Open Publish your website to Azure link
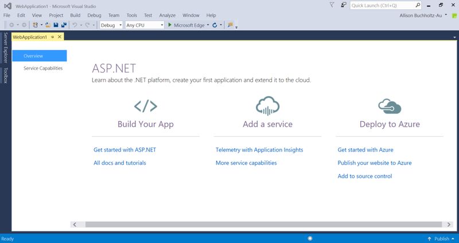Screen dimensions: 459x243 [375, 163]
